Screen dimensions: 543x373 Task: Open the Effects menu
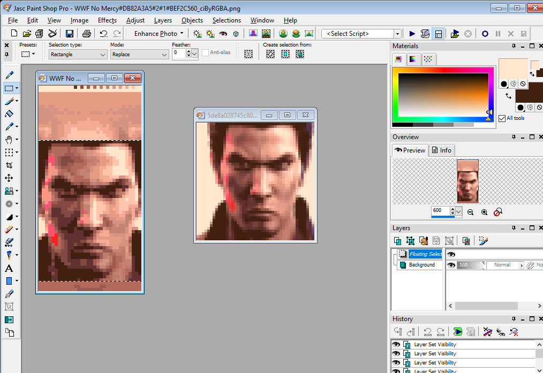point(107,20)
